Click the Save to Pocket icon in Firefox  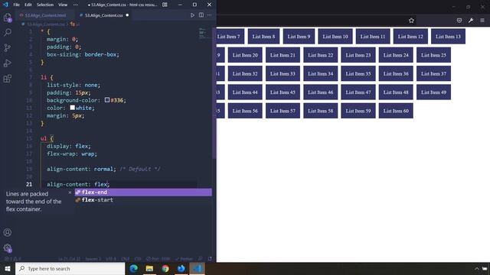coord(459,21)
